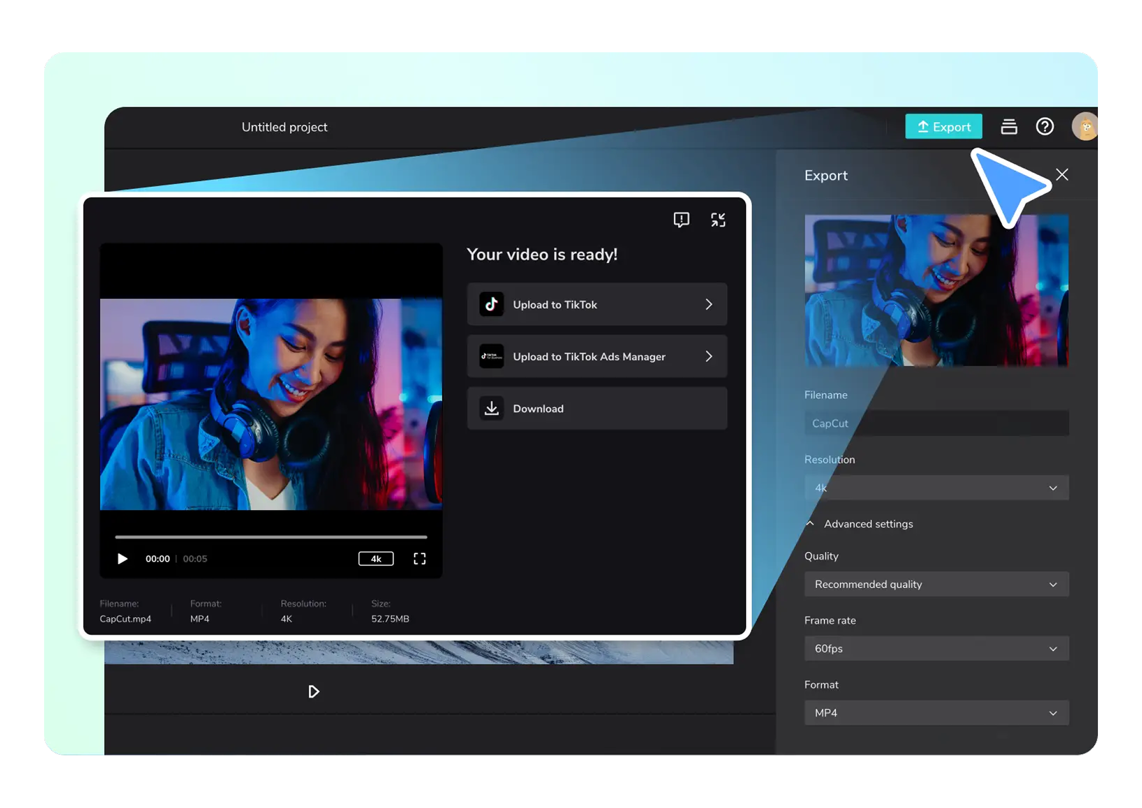Click the 'Your video is ready!' heading
This screenshot has width=1142, height=808.
[542, 254]
